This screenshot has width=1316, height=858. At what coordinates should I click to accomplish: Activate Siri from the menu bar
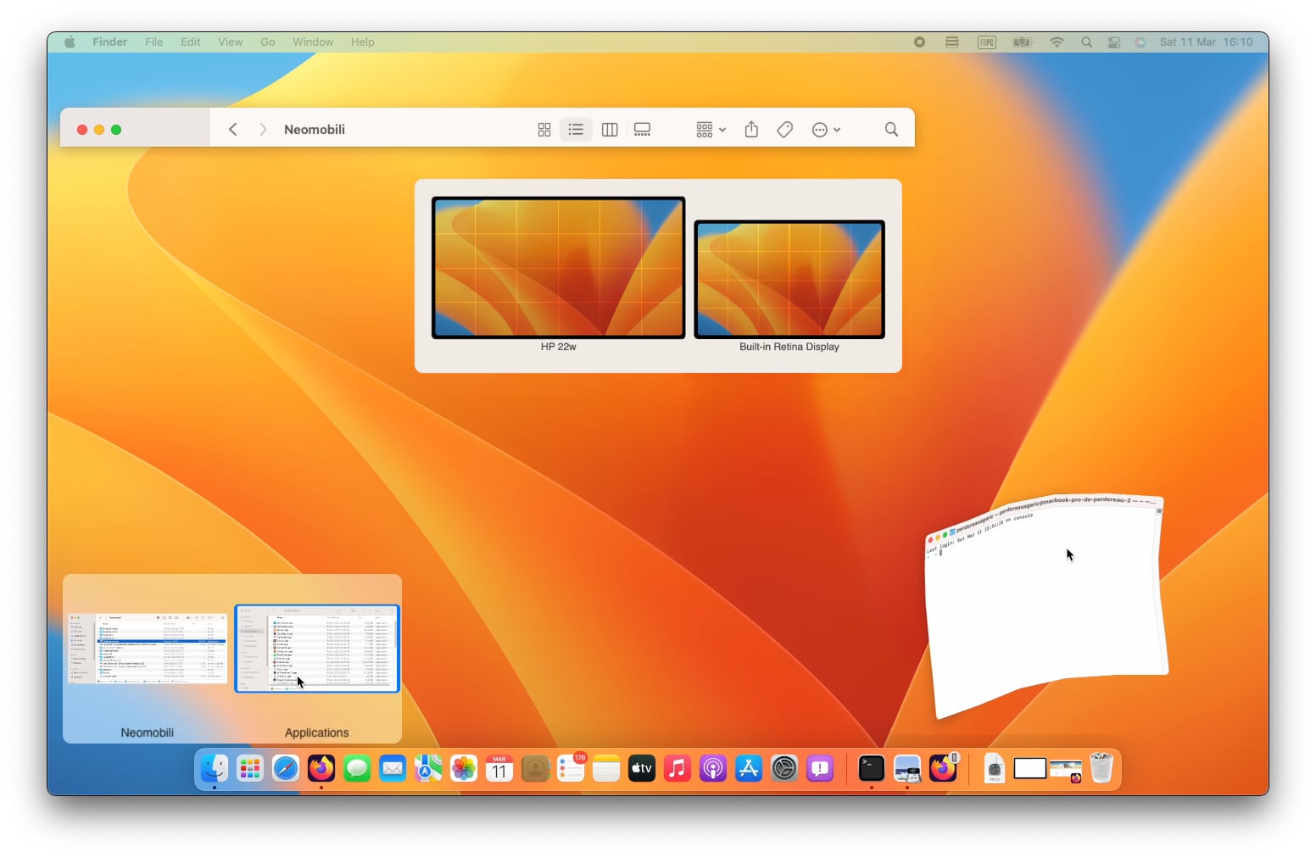tap(1140, 42)
